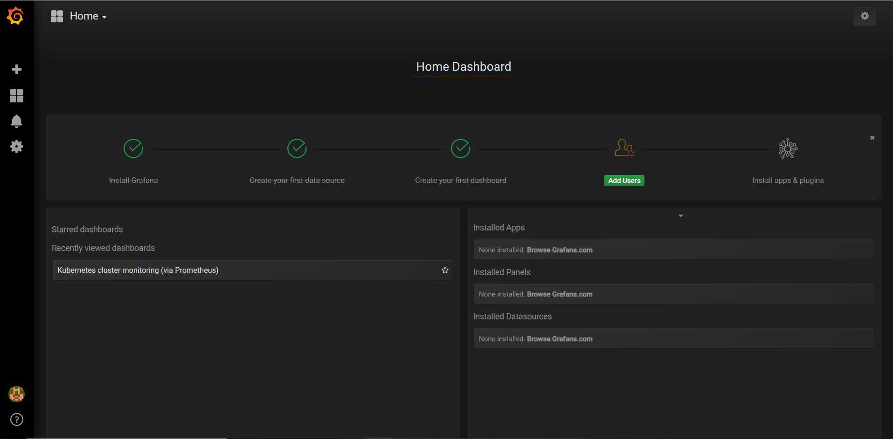Open the Create plus menu in sidebar
893x439 pixels.
point(16,69)
